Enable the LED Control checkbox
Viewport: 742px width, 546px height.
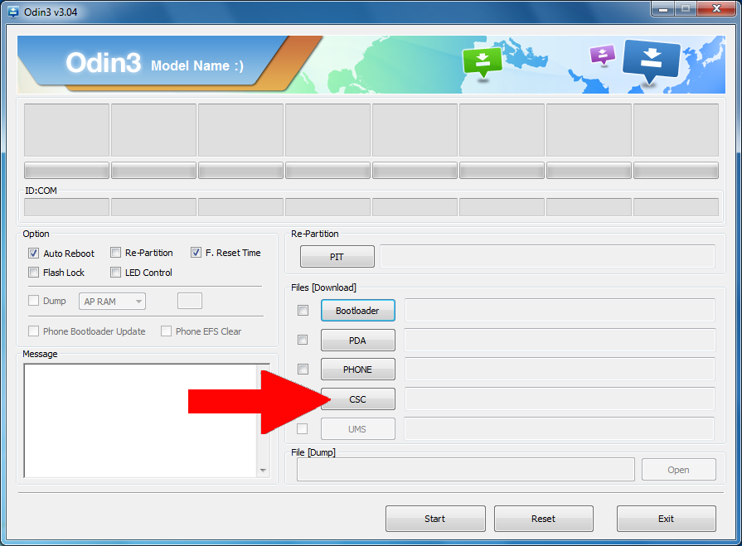coord(115,273)
